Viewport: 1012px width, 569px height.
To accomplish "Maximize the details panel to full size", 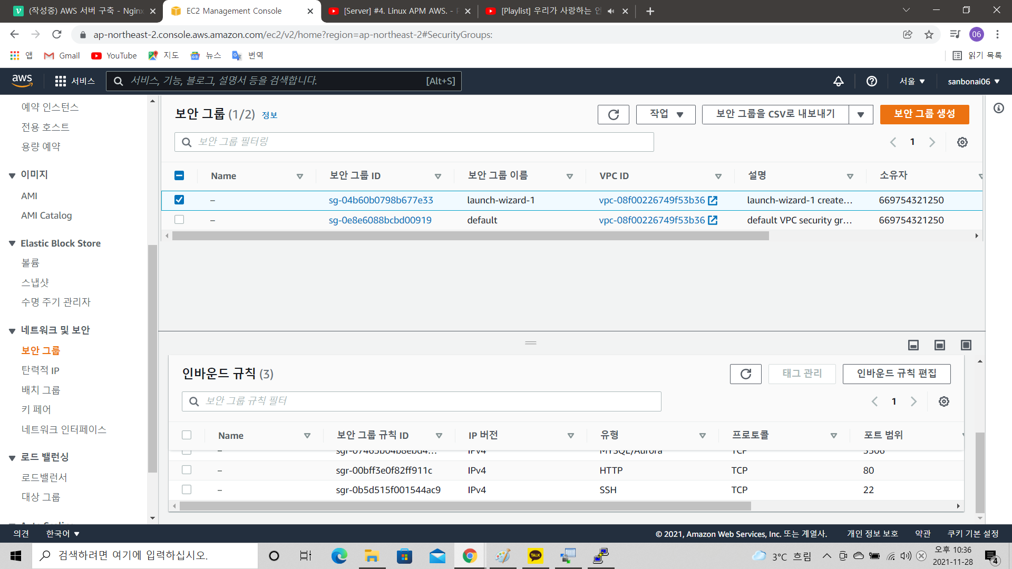I will [966, 345].
